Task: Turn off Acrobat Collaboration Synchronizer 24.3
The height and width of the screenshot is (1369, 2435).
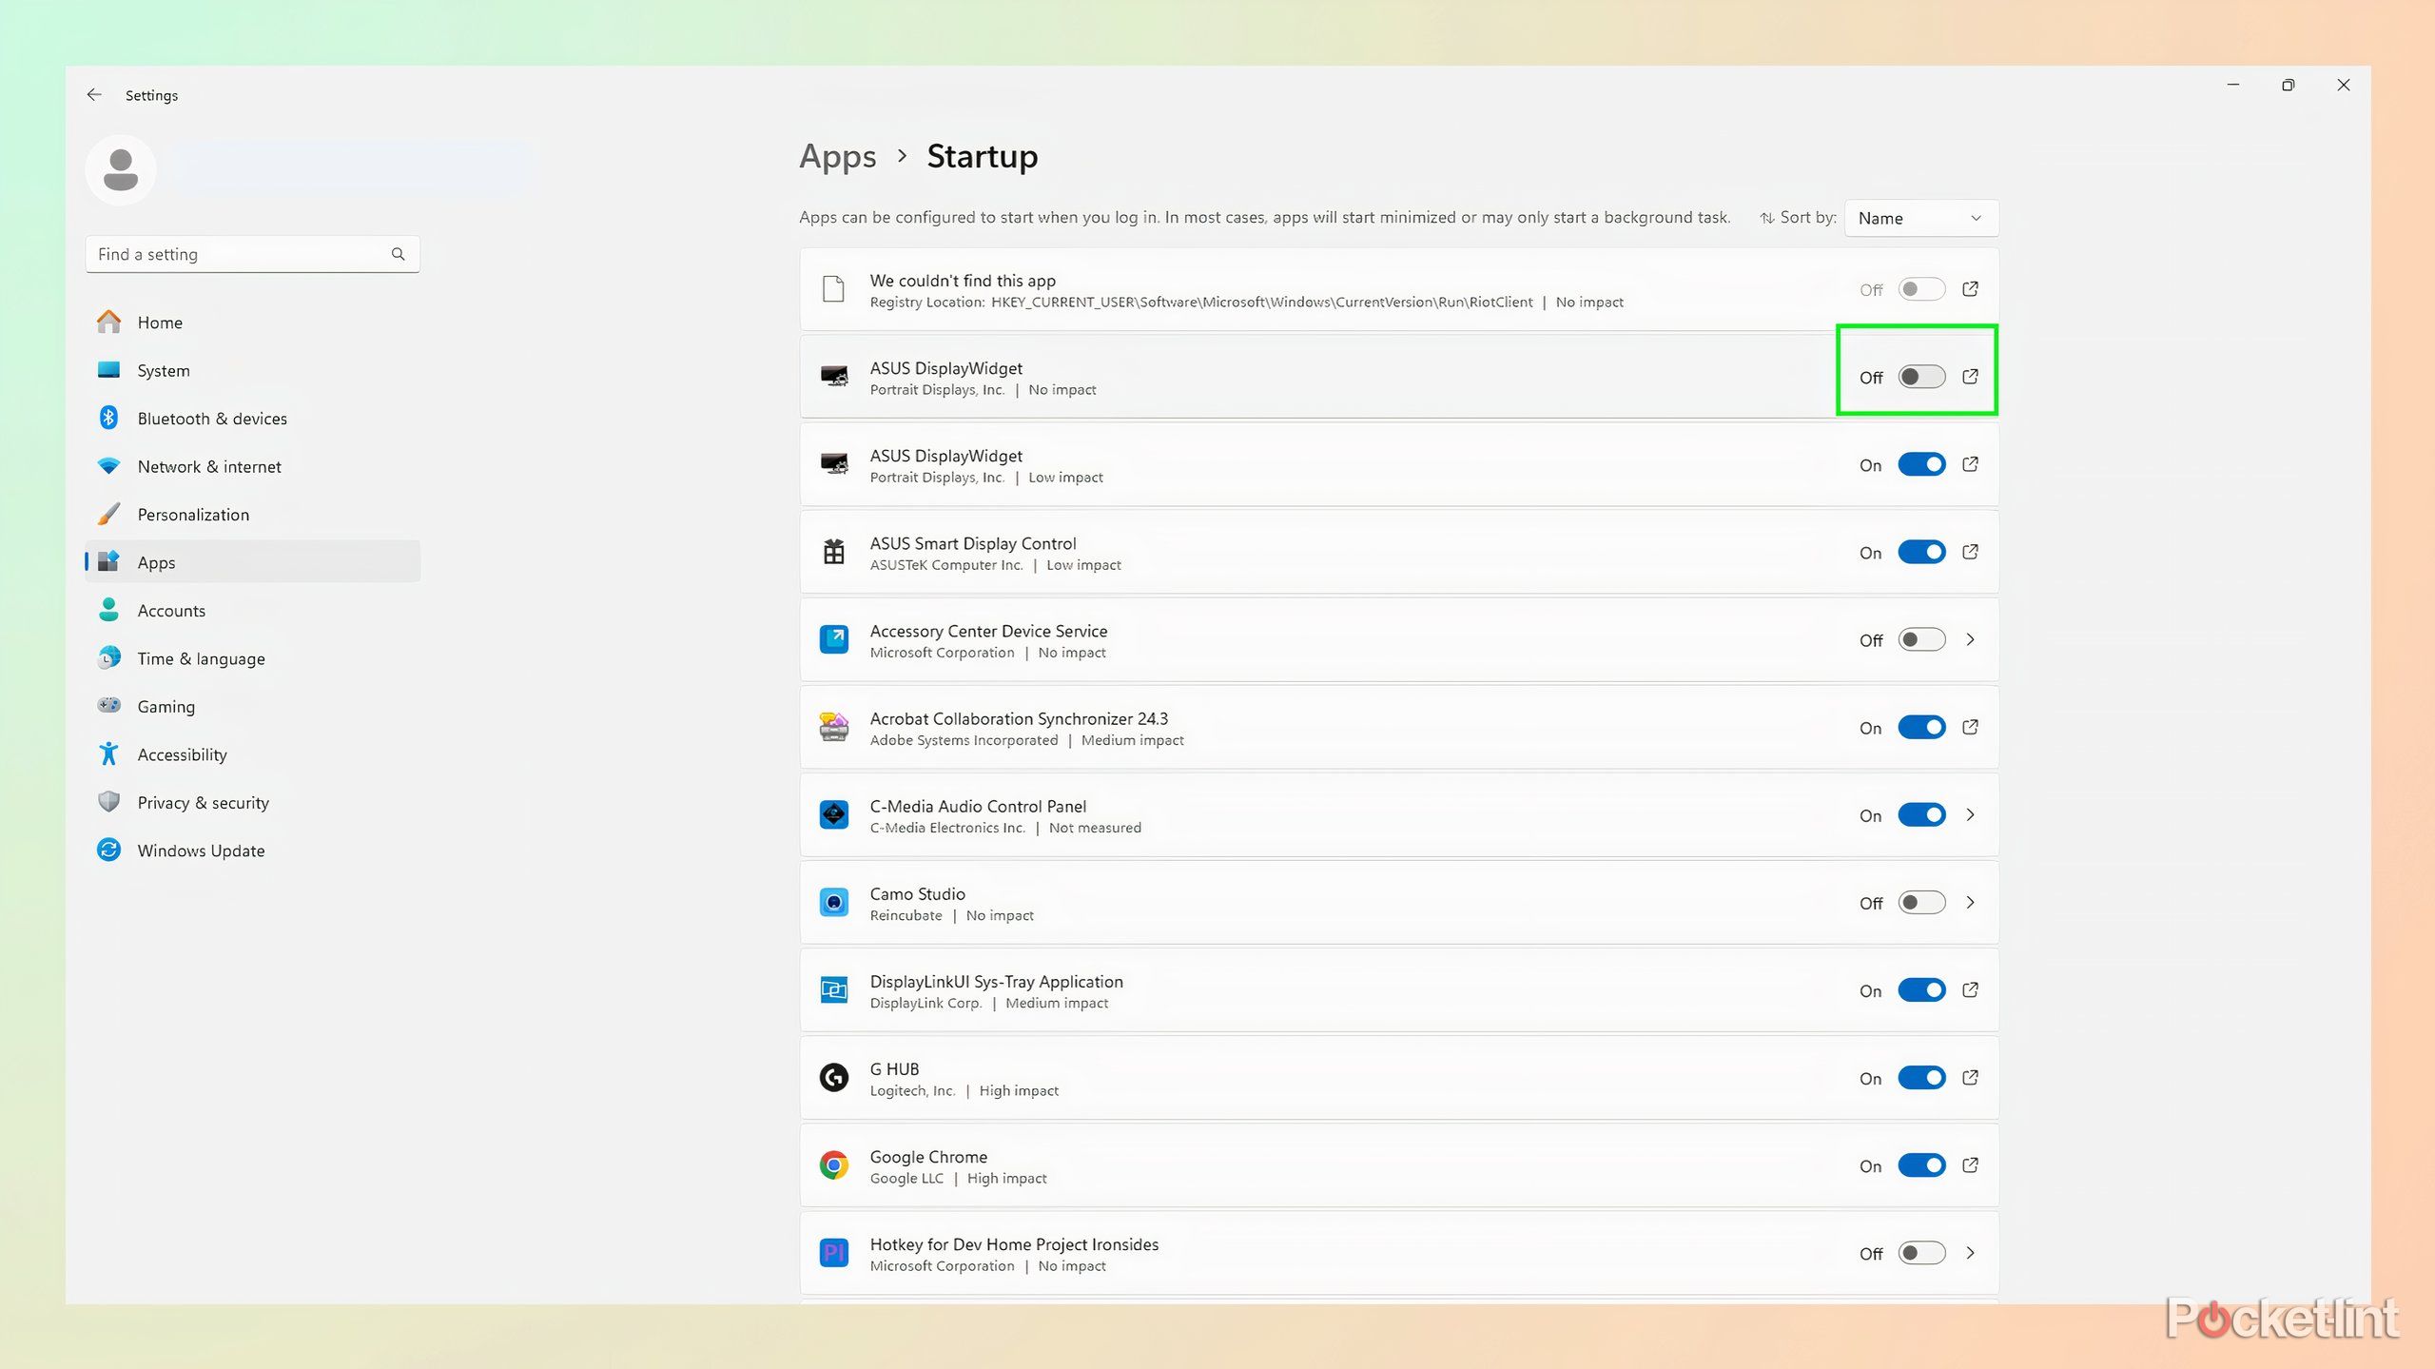Action: pyautogui.click(x=1921, y=727)
